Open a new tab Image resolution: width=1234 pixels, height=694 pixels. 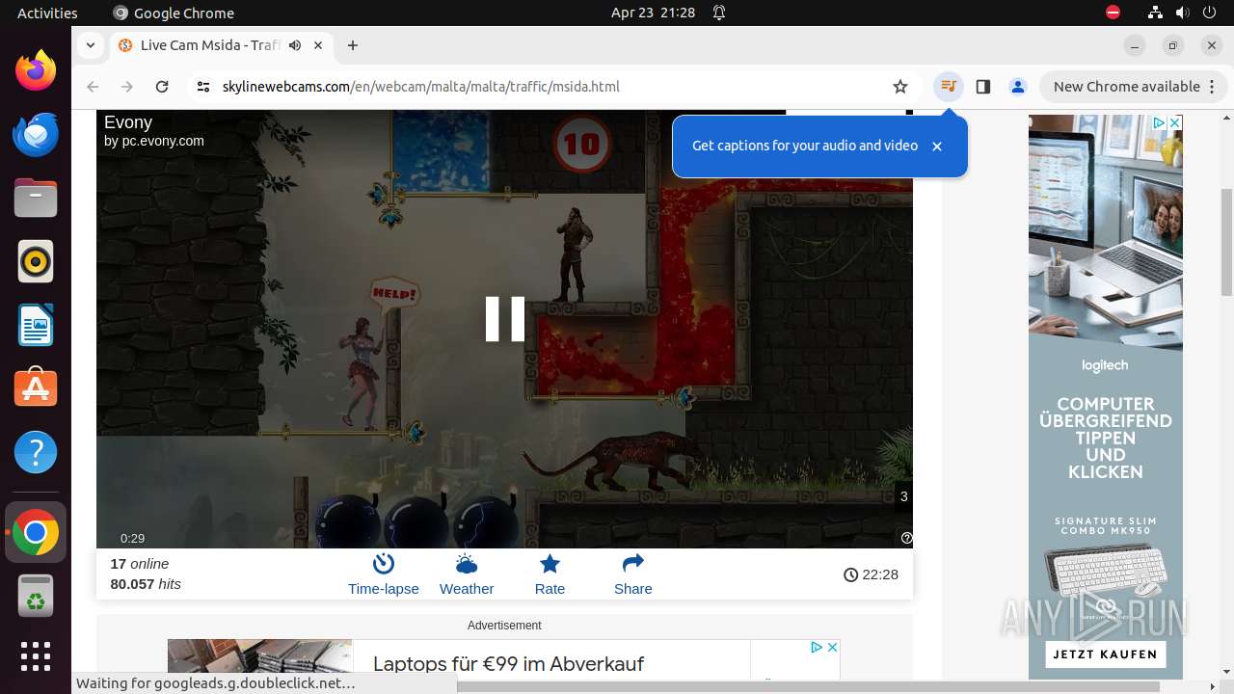[353, 45]
